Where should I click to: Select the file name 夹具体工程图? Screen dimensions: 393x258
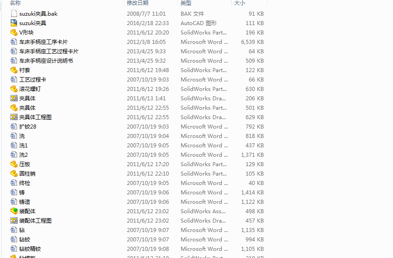[x=35, y=117]
